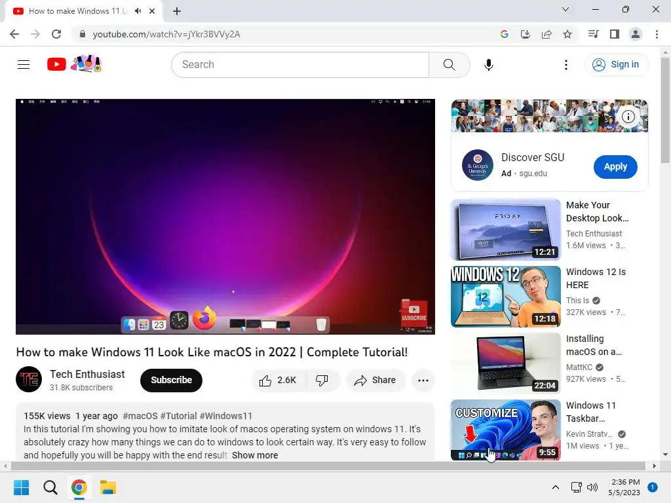The width and height of the screenshot is (671, 503).
Task: Click Subscribe watermark in video
Action: point(414,313)
